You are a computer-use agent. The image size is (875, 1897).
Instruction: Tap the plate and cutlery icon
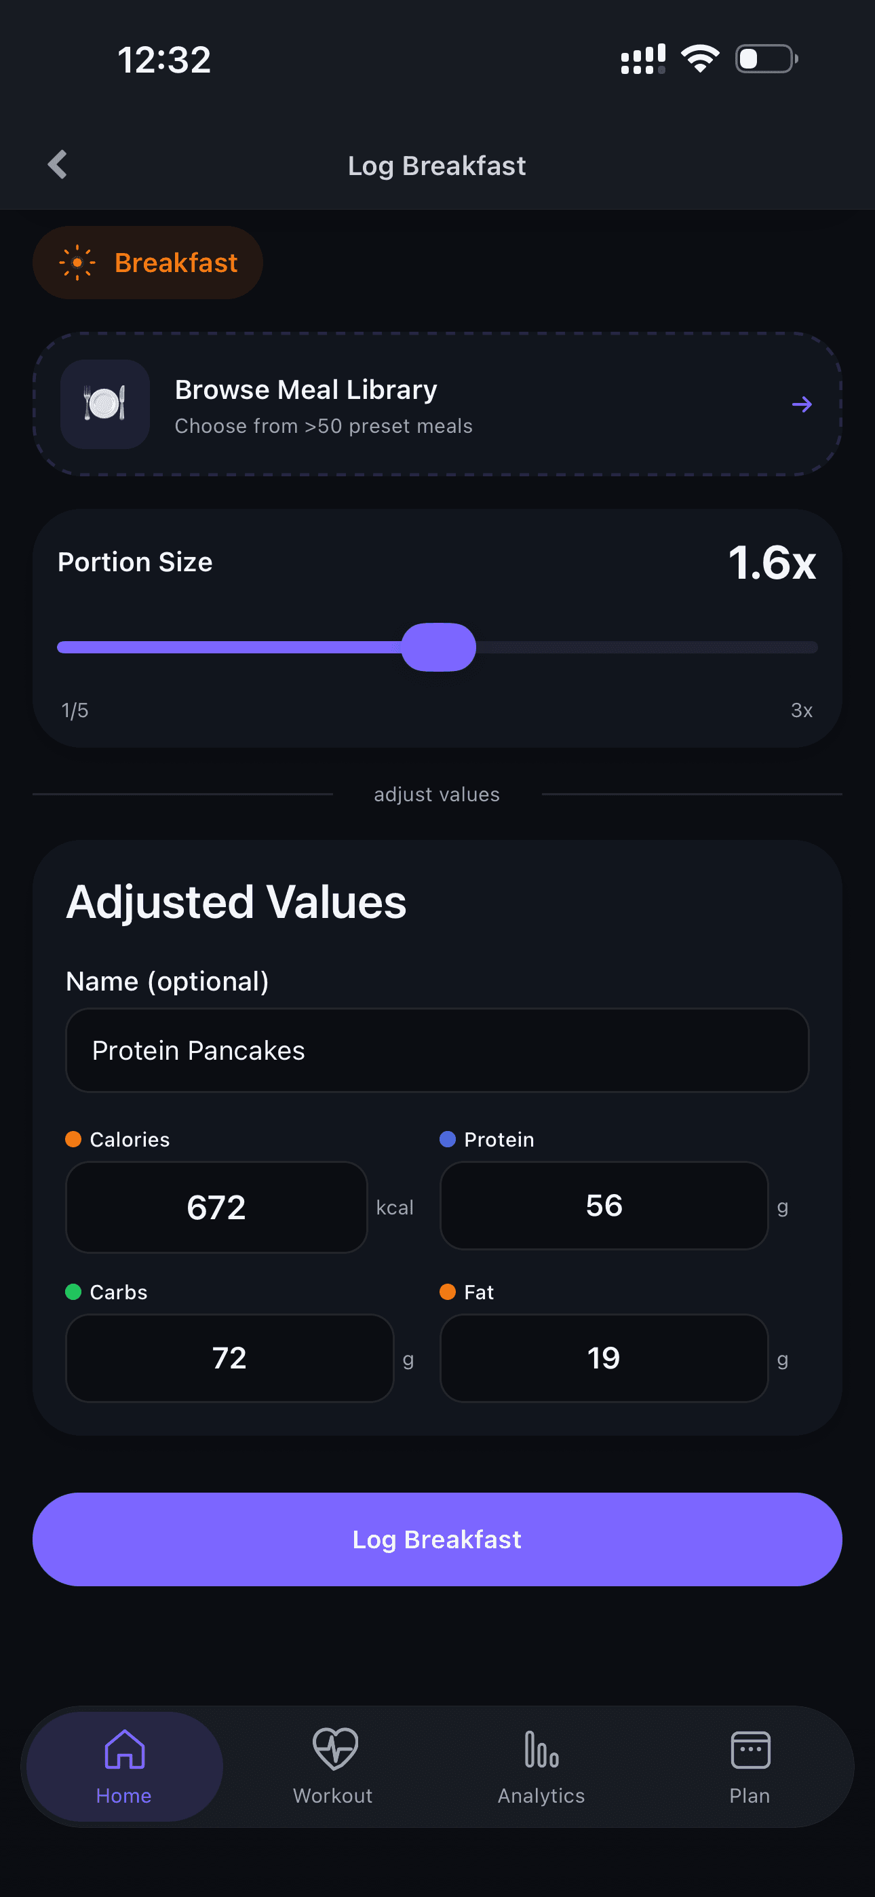click(x=104, y=404)
